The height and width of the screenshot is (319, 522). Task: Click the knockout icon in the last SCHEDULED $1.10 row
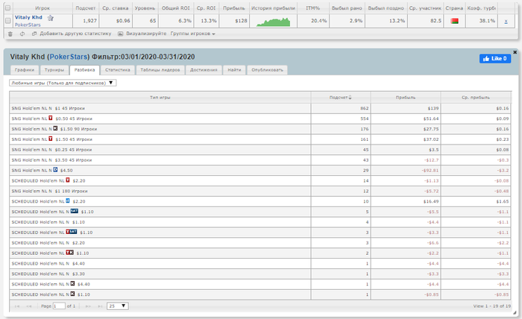tap(72, 294)
